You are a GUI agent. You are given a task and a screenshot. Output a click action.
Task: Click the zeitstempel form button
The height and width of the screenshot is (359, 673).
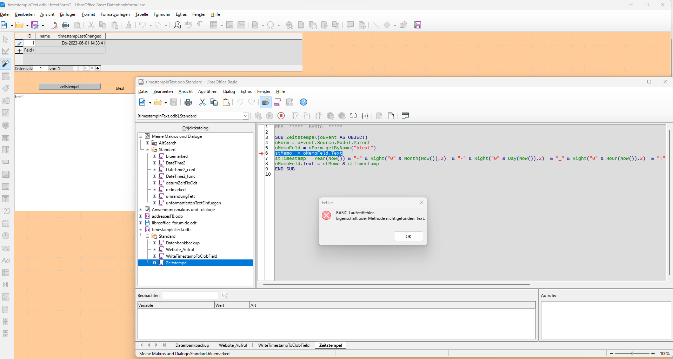(x=70, y=87)
